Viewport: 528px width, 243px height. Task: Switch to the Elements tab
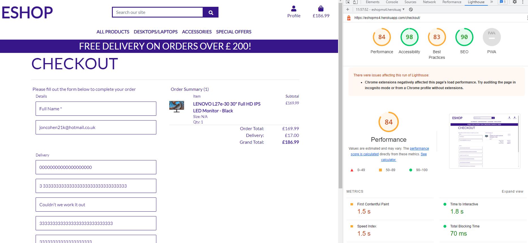[x=373, y=2]
